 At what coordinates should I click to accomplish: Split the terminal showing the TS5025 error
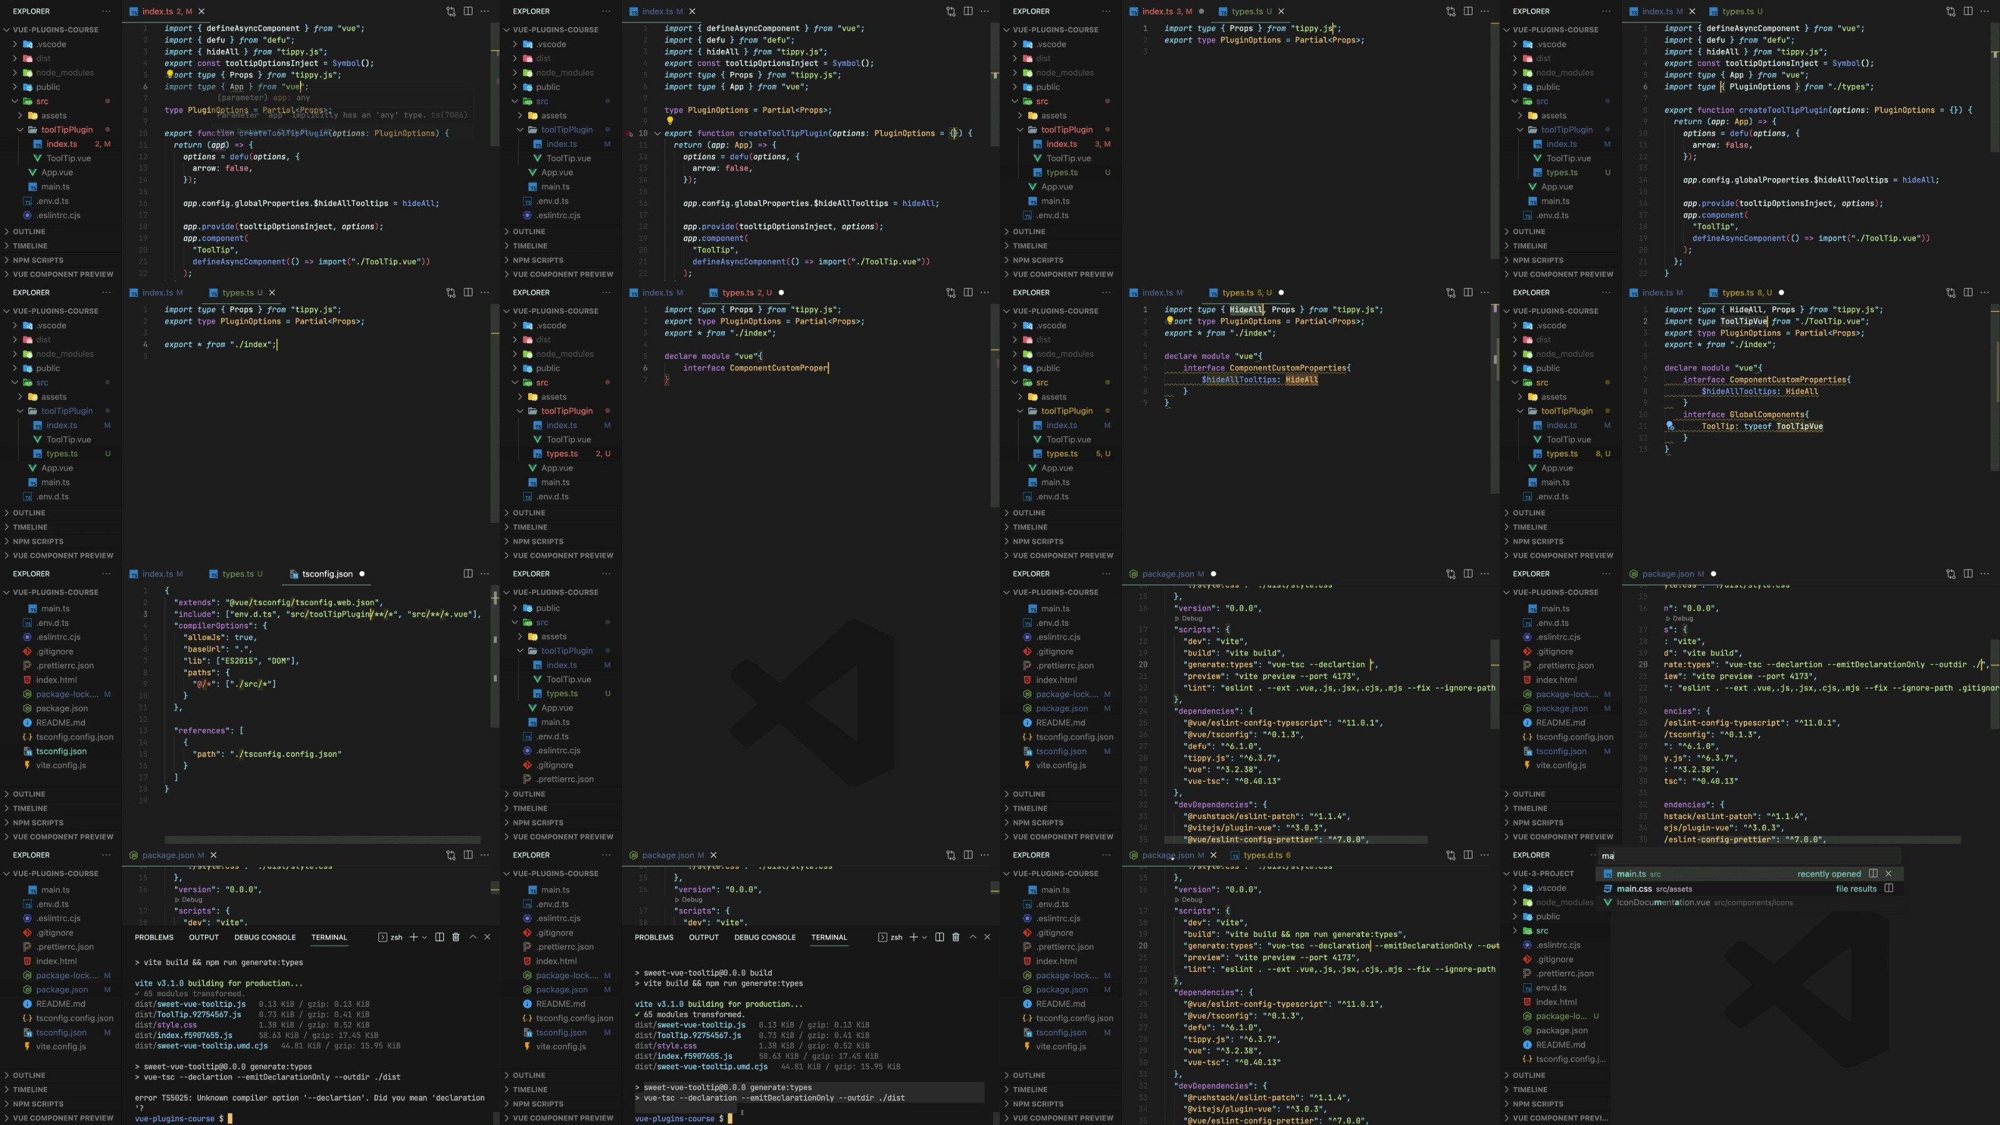tap(439, 937)
